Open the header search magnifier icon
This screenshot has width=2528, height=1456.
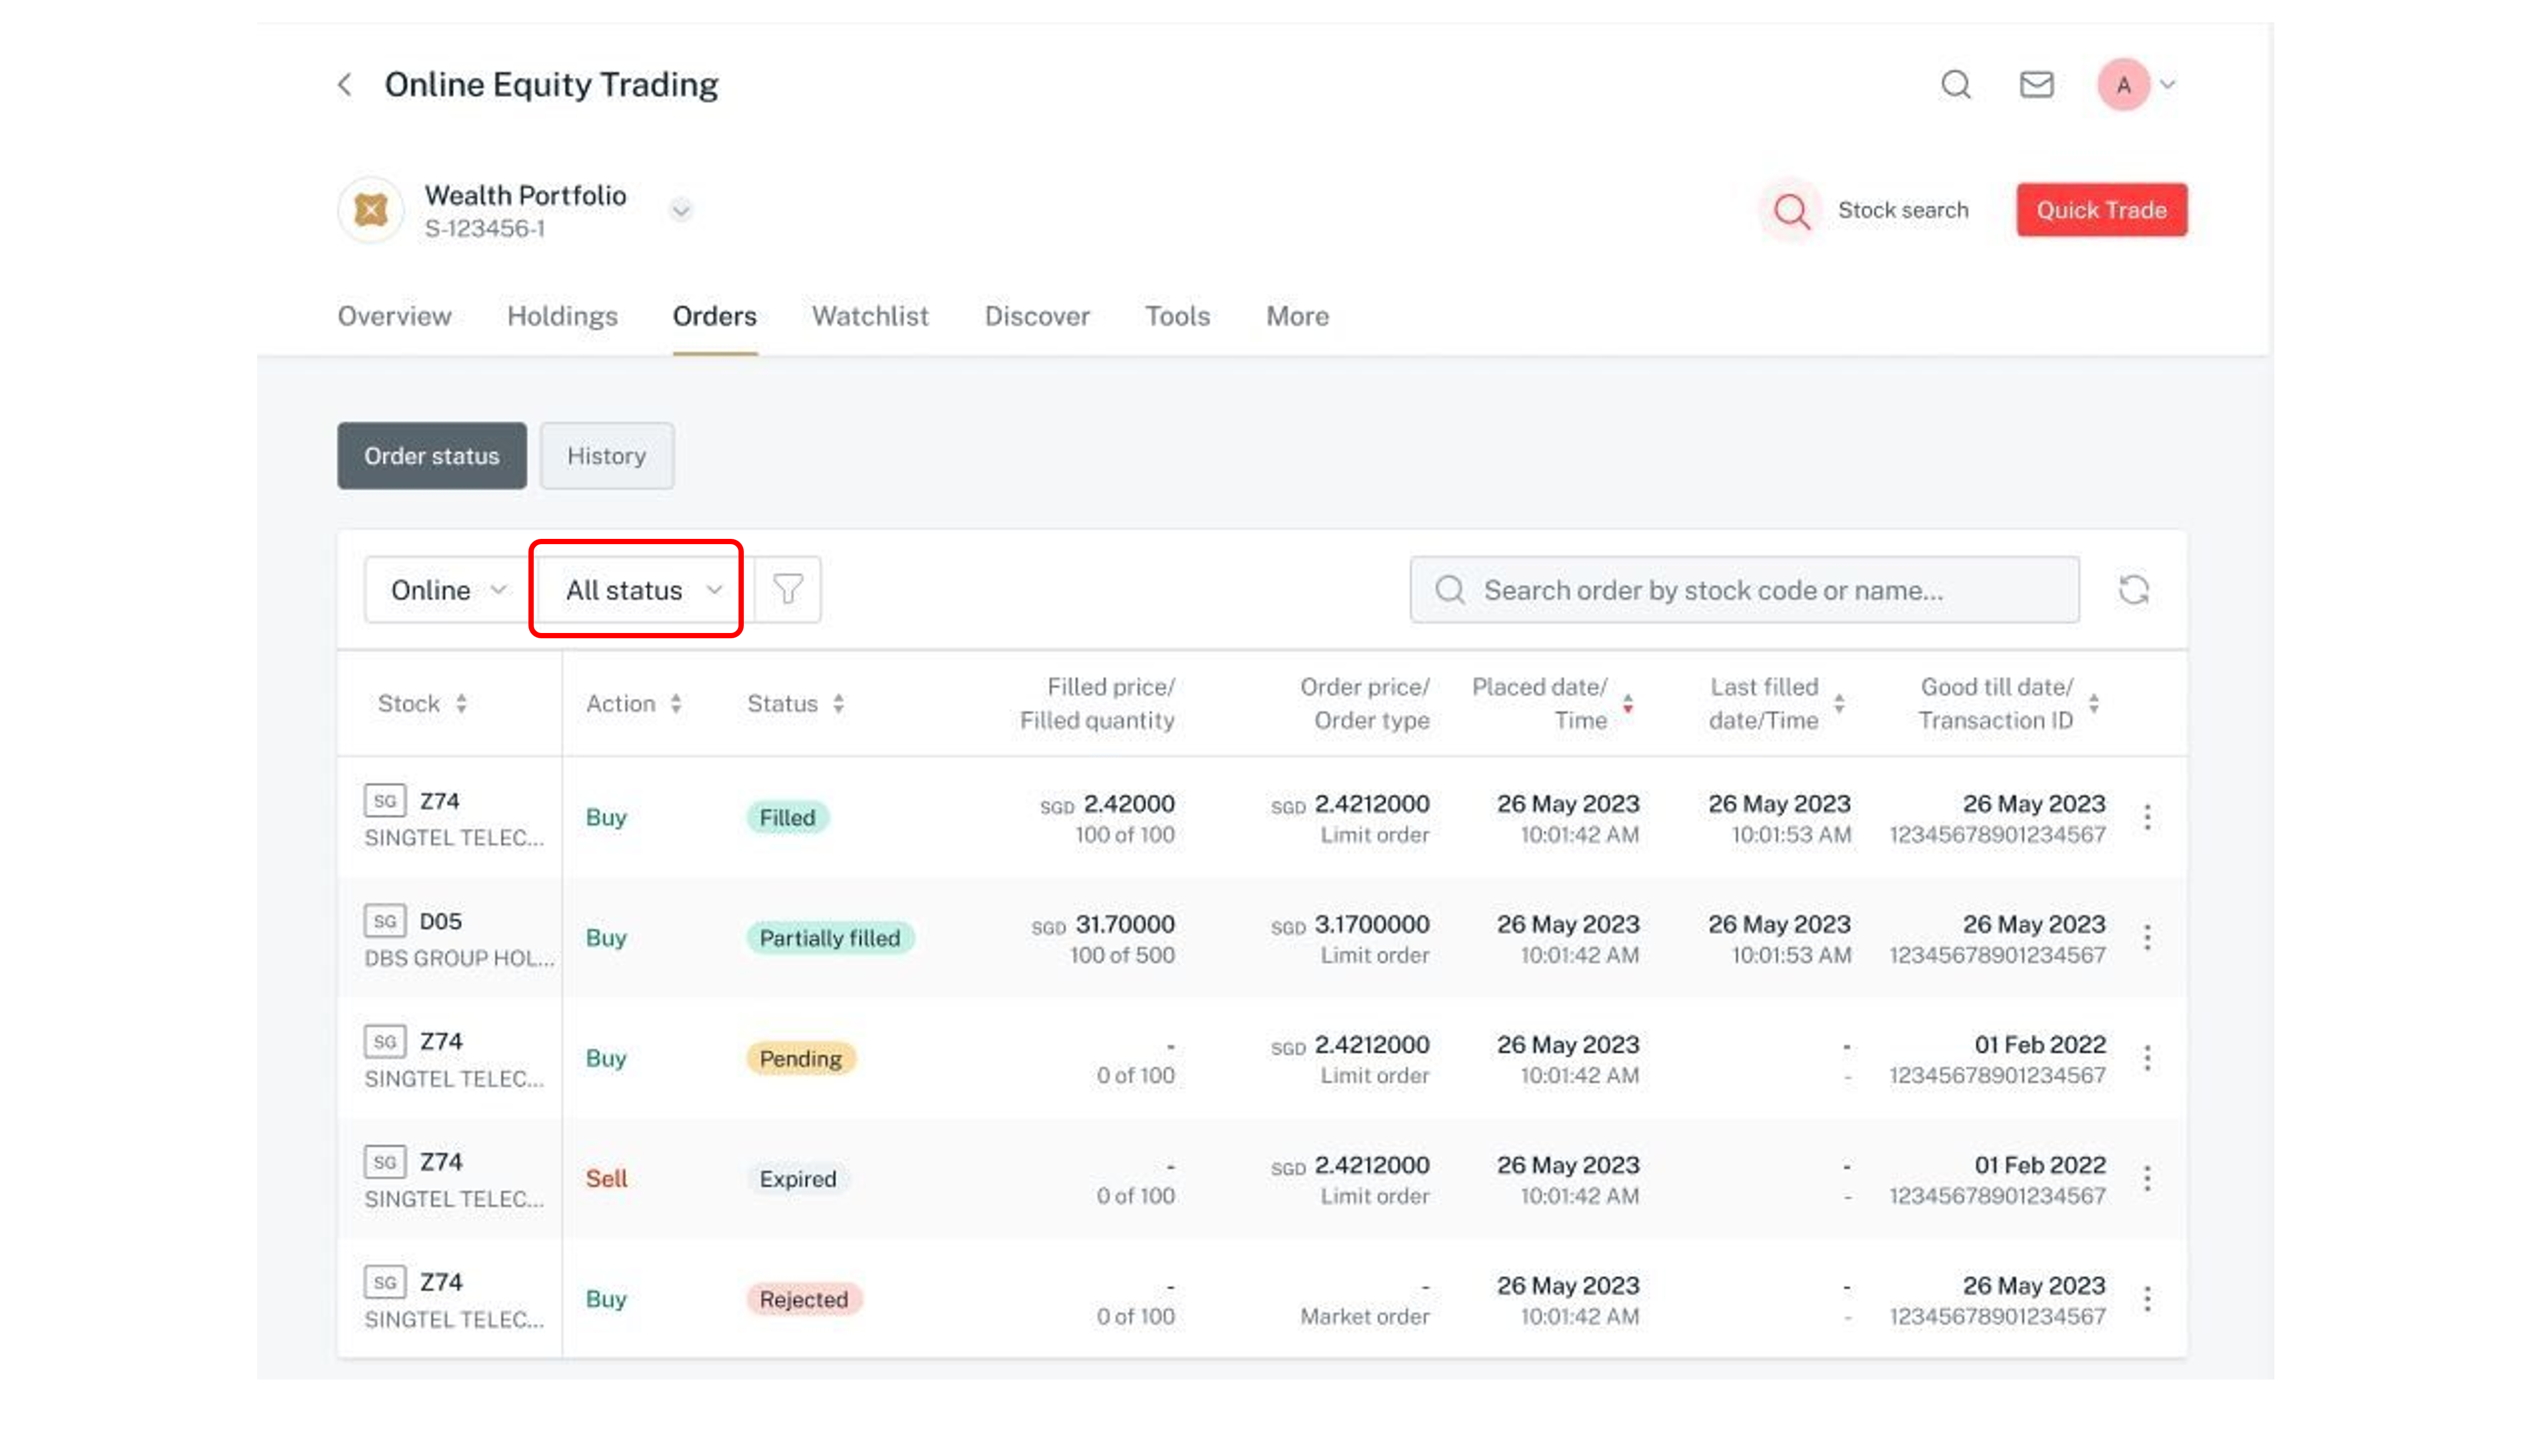[1956, 84]
